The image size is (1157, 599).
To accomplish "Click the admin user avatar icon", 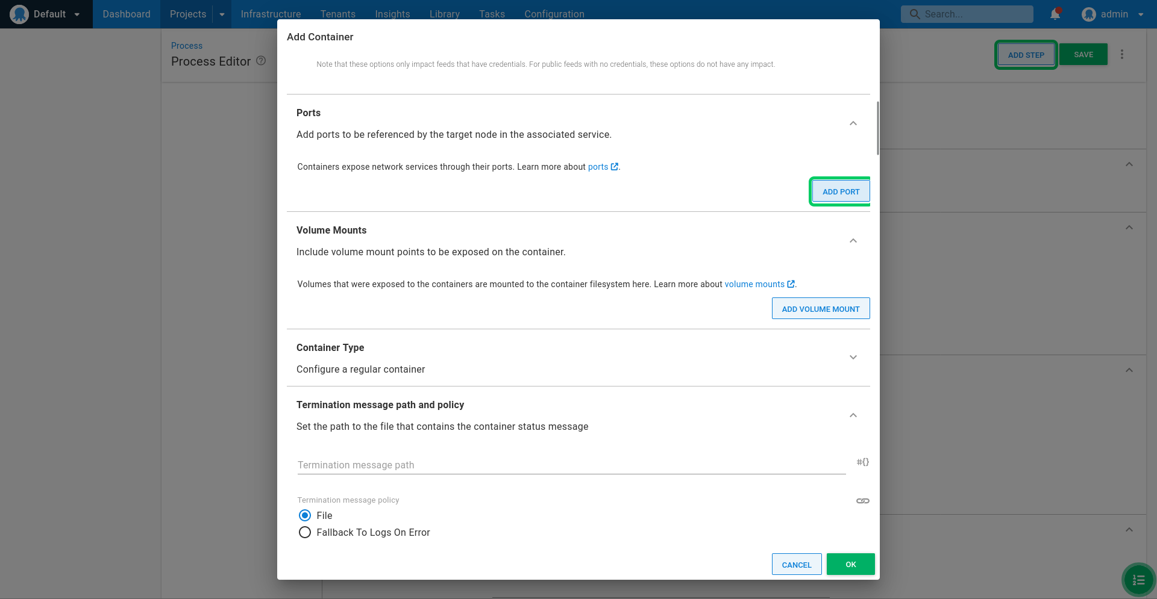I will (x=1088, y=14).
